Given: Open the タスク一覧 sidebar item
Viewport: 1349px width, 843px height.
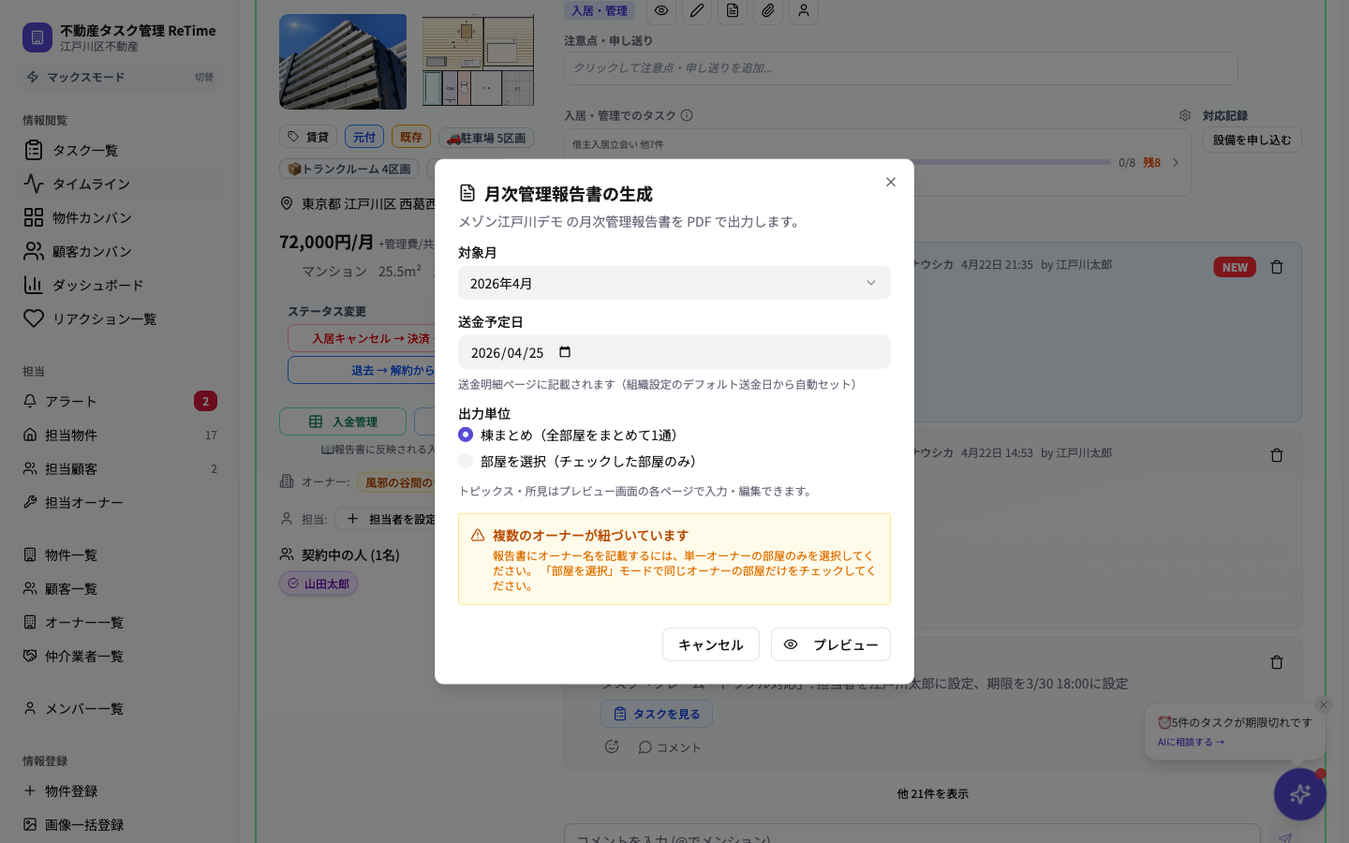Looking at the screenshot, I should pyautogui.click(x=119, y=150).
